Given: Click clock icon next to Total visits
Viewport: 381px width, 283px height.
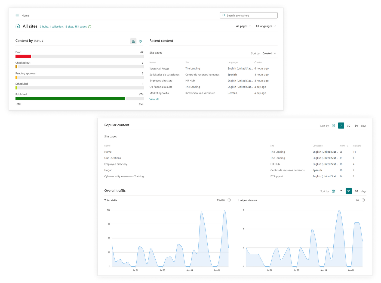Looking at the screenshot, I should (x=229, y=200).
